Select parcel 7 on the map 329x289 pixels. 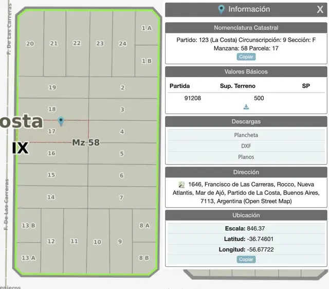(x=121, y=197)
